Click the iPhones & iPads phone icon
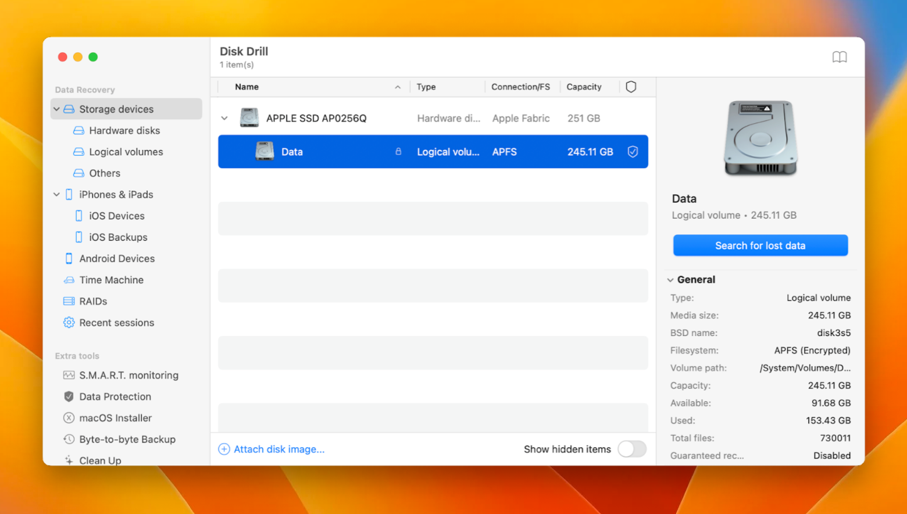The height and width of the screenshot is (514, 907). (x=69, y=194)
